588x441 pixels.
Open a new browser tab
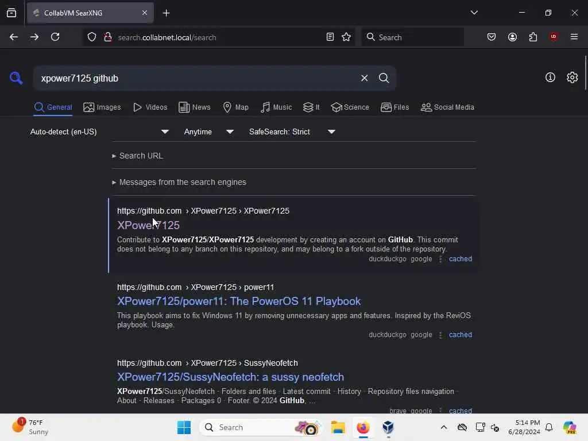166,13
